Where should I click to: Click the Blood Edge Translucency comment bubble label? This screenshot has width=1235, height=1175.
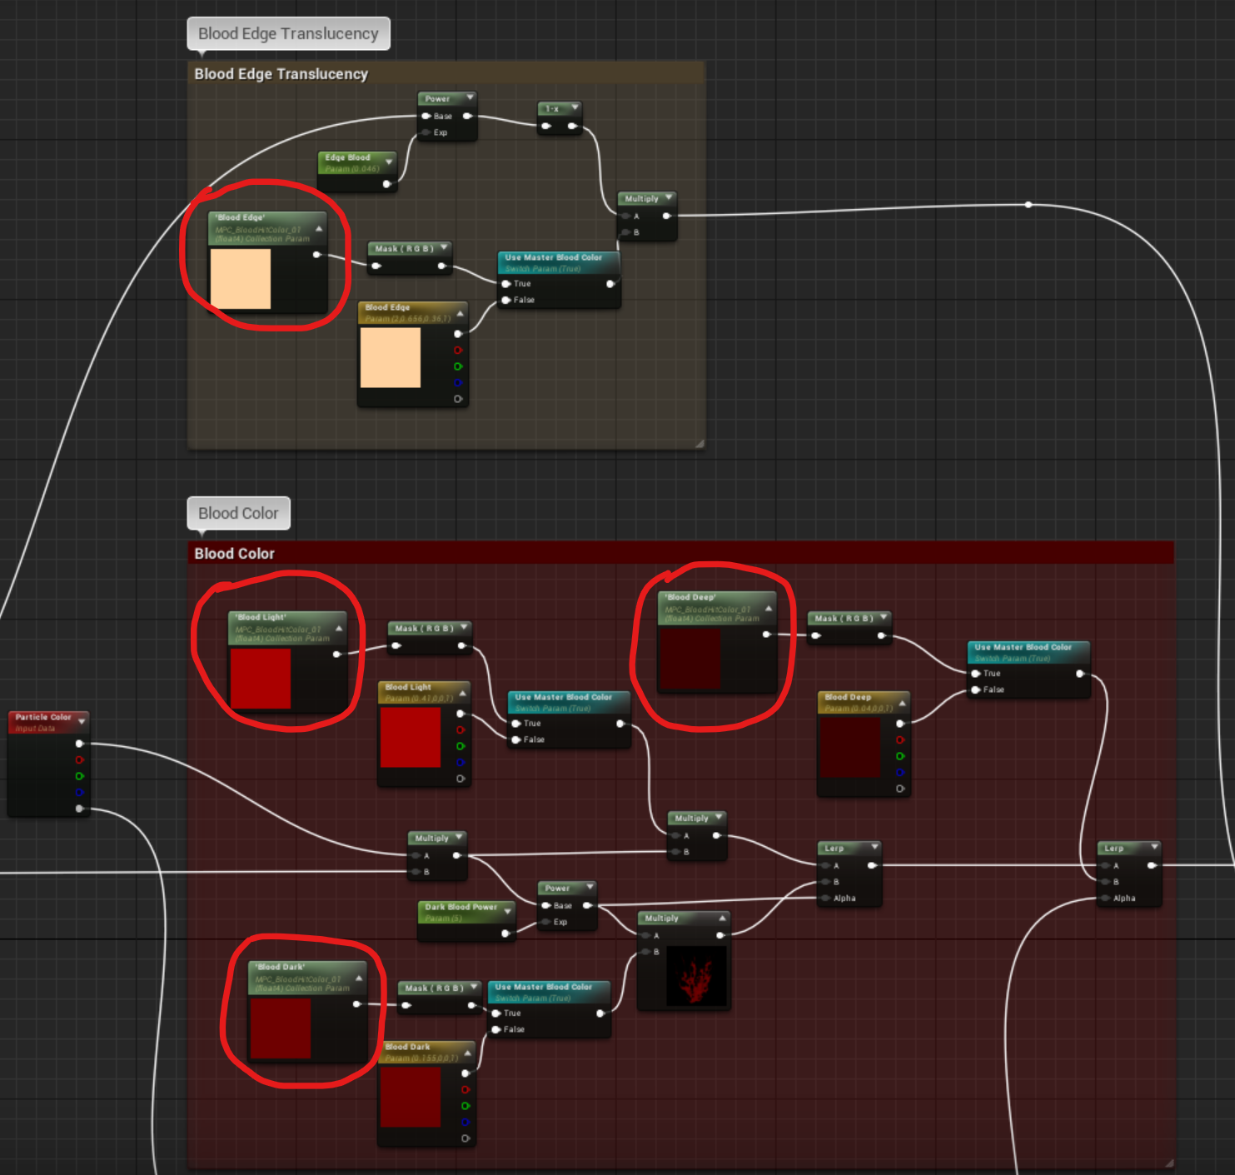pos(288,34)
